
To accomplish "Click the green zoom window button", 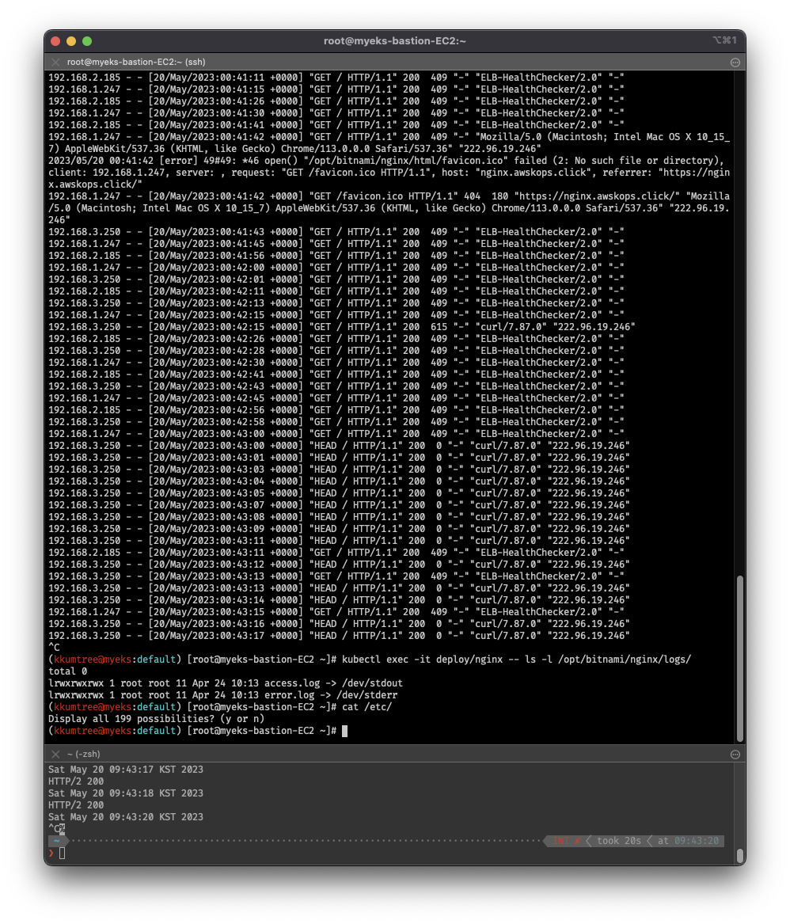I will click(x=87, y=41).
